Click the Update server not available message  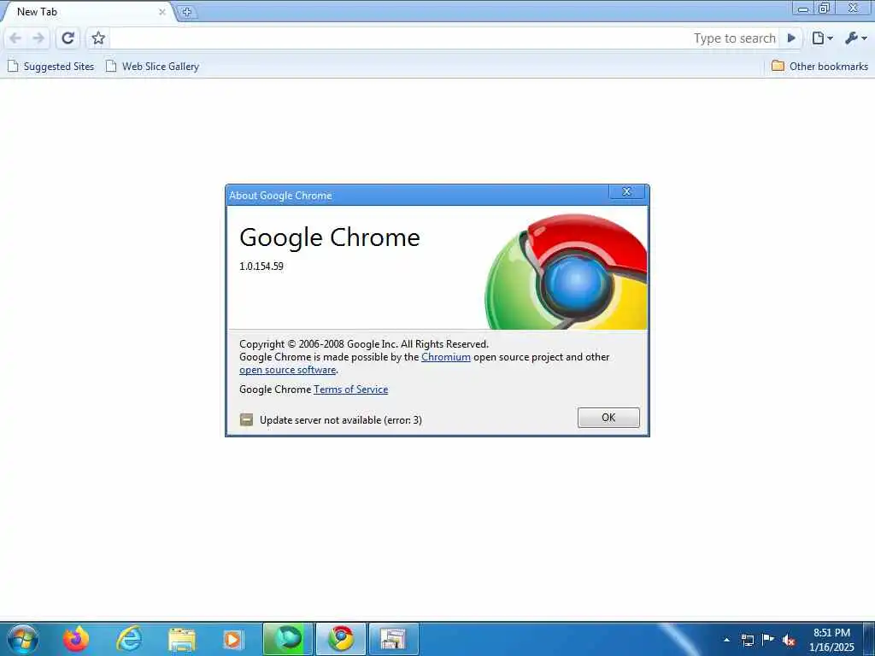coord(340,420)
